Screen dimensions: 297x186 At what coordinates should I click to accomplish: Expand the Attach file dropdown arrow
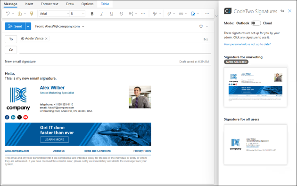(174, 14)
